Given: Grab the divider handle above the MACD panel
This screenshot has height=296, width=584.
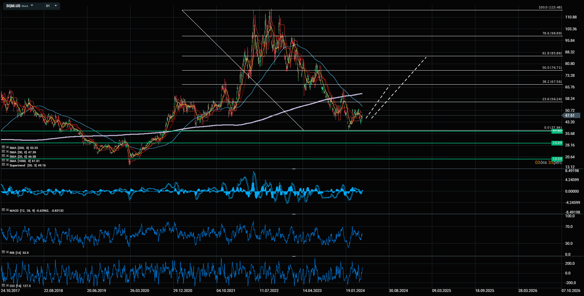Looking at the screenshot, I should coord(294,169).
